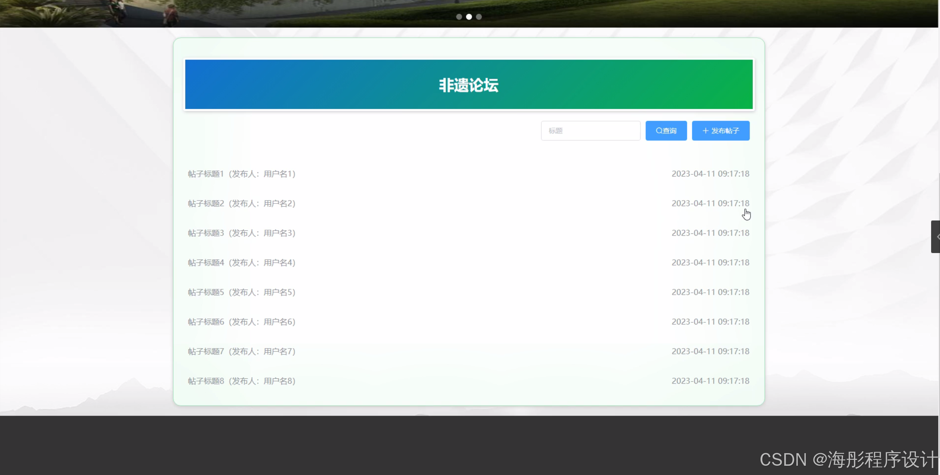Click the timestamp of 帖子标题1 row
This screenshot has width=940, height=475.
710,174
